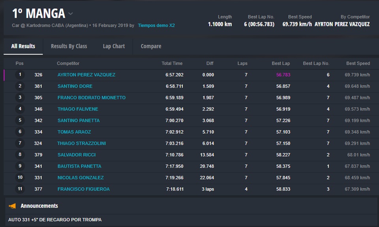Select competitor TOMAS ARAOZ

(x=74, y=132)
